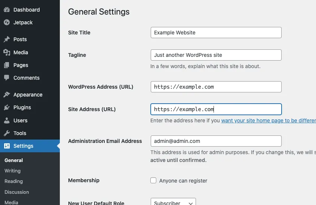The width and height of the screenshot is (316, 205).
Task: Click the Users person icon
Action: click(x=7, y=120)
